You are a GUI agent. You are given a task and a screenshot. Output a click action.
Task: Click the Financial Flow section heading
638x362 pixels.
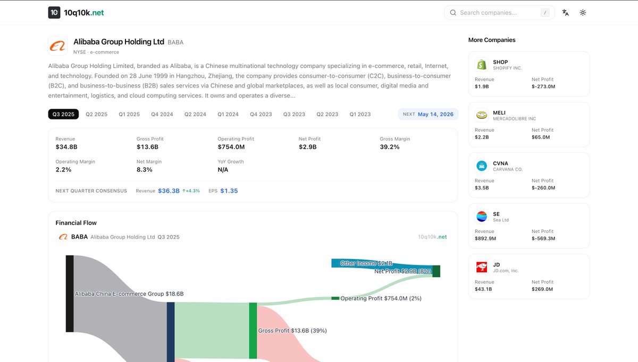[76, 223]
